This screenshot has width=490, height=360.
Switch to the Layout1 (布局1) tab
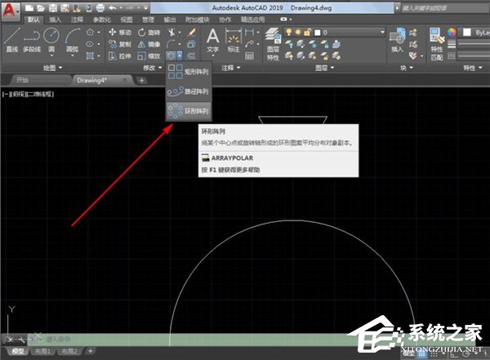pyautogui.click(x=42, y=352)
